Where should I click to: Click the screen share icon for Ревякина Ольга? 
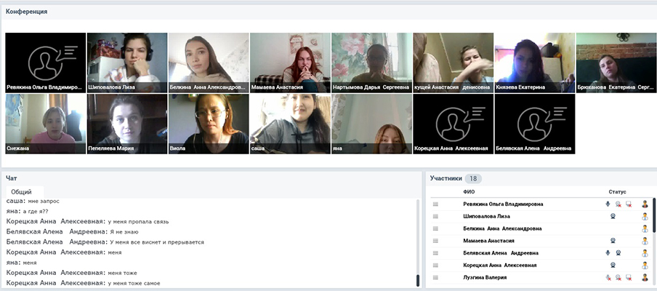point(628,204)
